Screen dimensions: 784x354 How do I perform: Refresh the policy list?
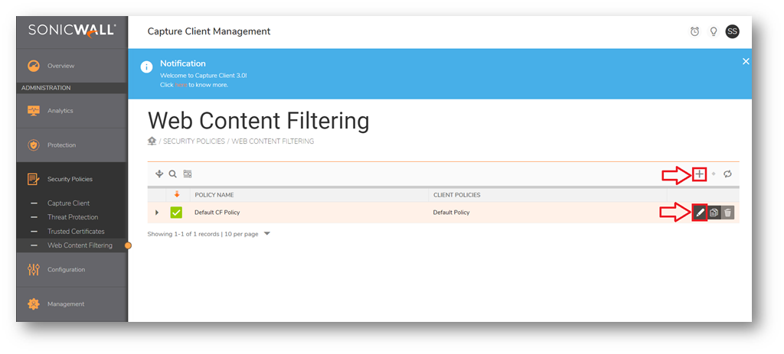(727, 174)
